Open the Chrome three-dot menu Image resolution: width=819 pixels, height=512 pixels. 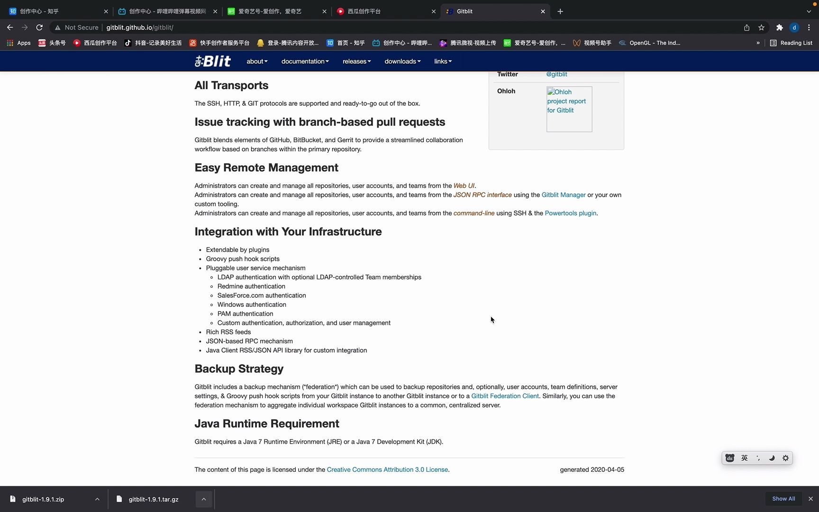(x=809, y=27)
